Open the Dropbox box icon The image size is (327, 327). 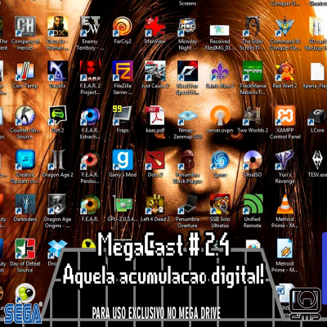[x=57, y=249]
